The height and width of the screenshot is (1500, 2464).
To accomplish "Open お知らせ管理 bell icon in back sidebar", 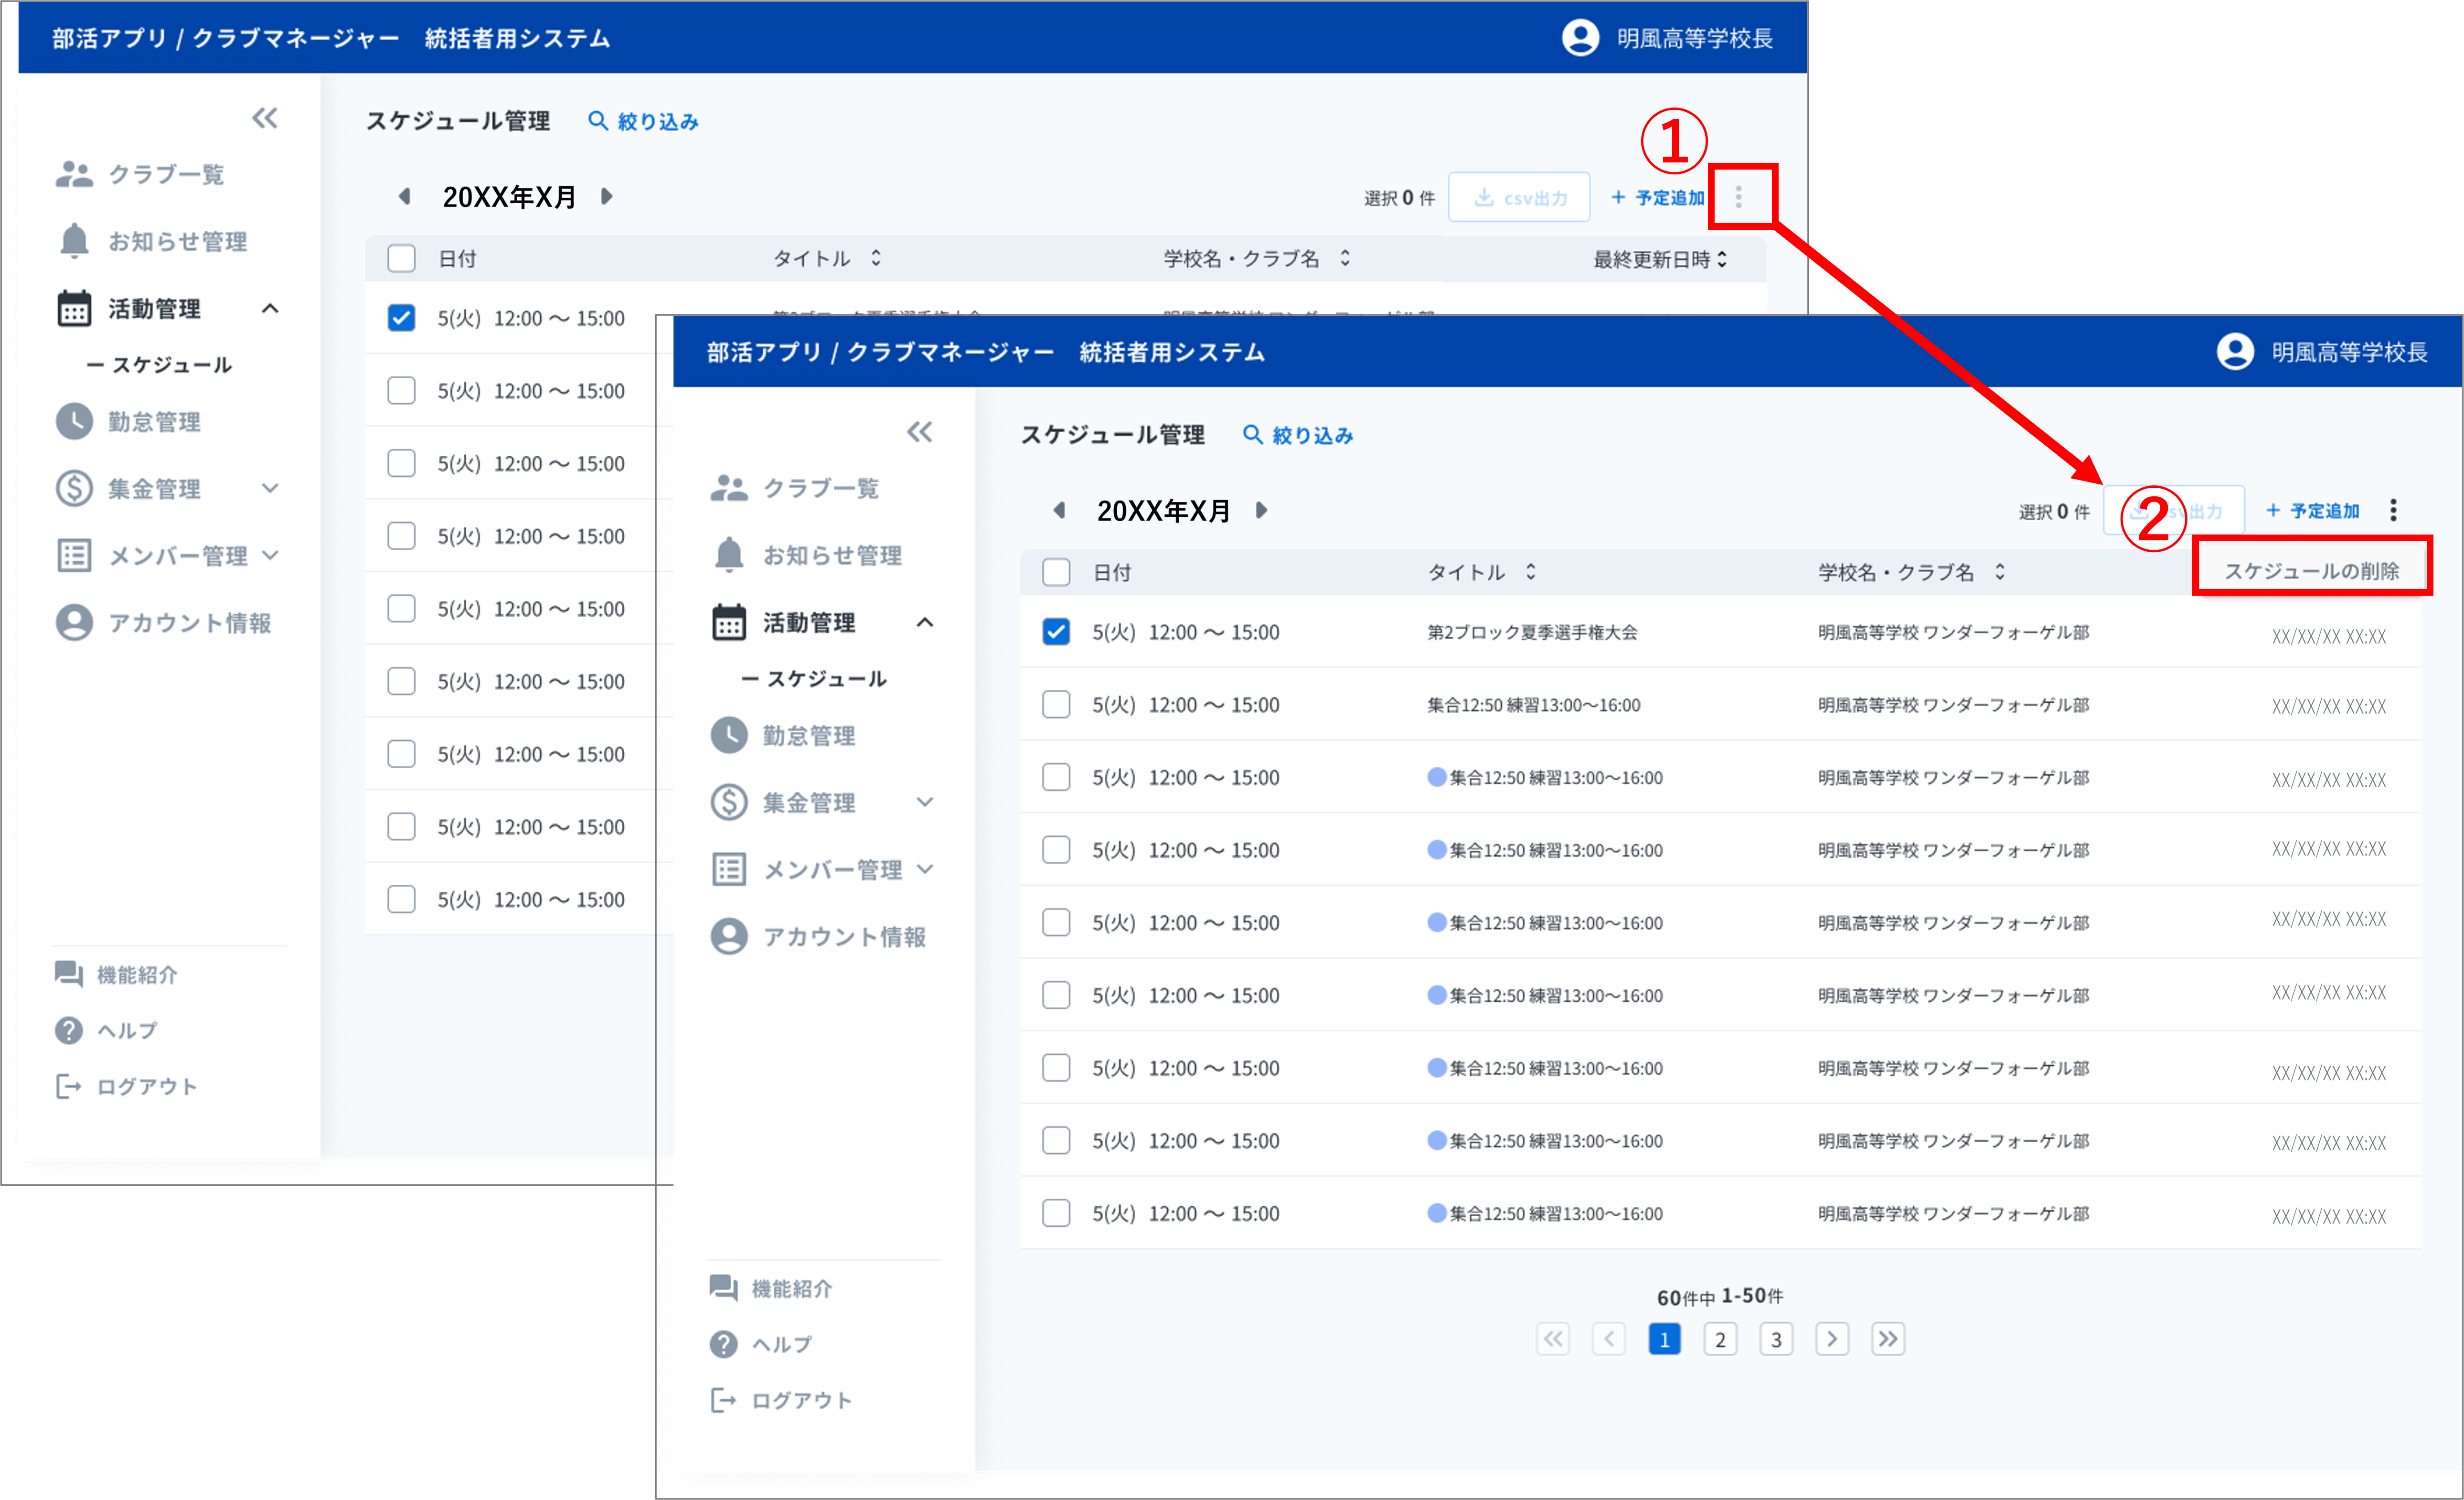I will point(74,241).
